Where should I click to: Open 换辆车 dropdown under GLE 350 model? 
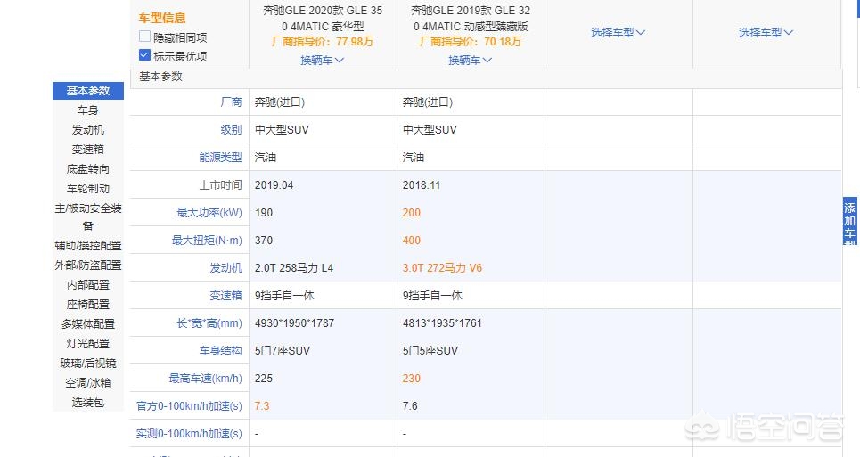click(322, 61)
